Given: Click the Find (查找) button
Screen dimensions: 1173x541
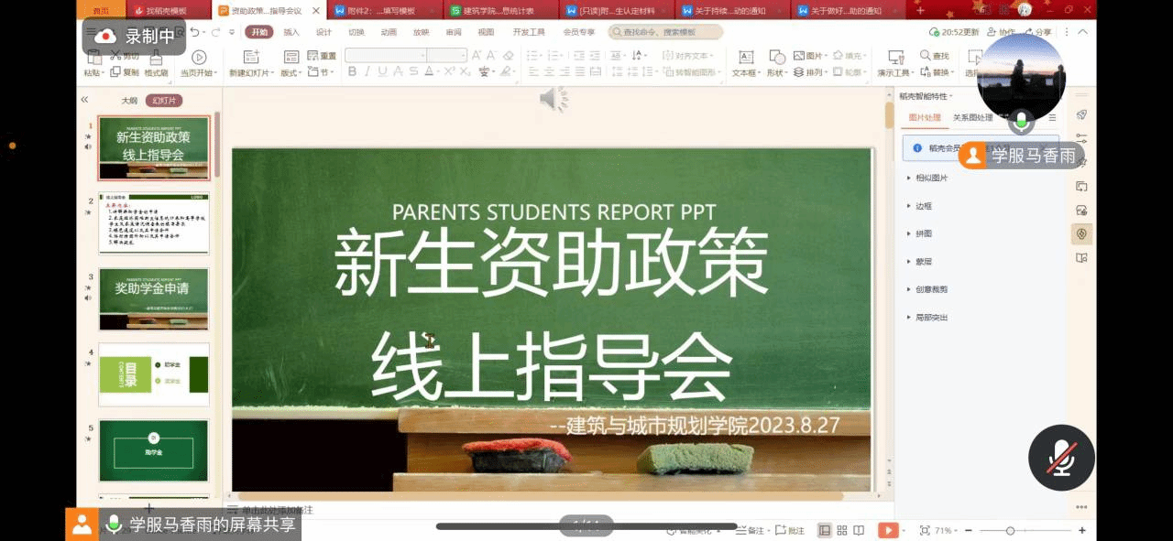Looking at the screenshot, I should click(935, 56).
